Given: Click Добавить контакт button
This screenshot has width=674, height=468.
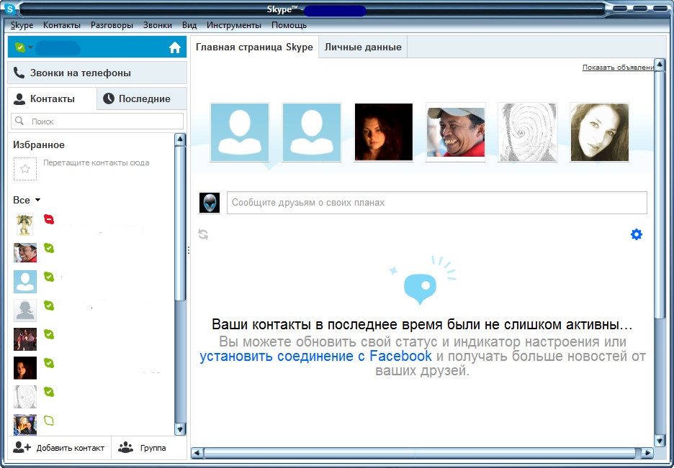Looking at the screenshot, I should [59, 448].
